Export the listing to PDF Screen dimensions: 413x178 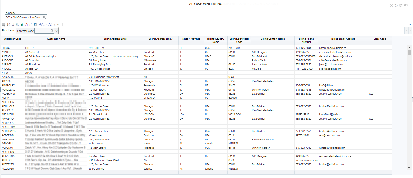(26, 25)
